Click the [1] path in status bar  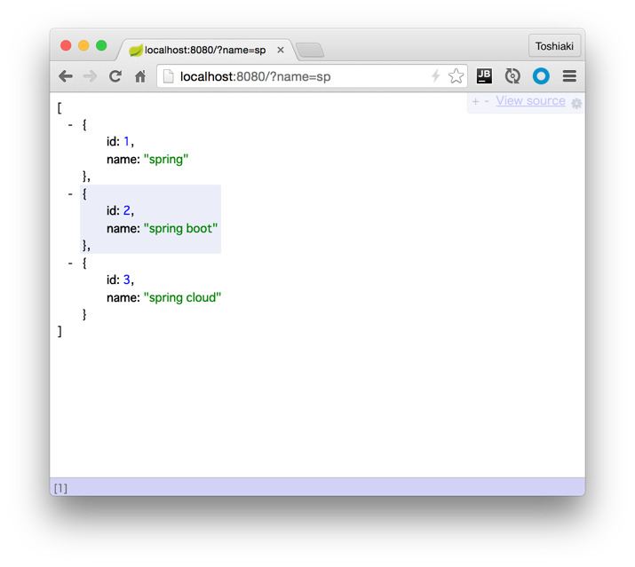[60, 489]
